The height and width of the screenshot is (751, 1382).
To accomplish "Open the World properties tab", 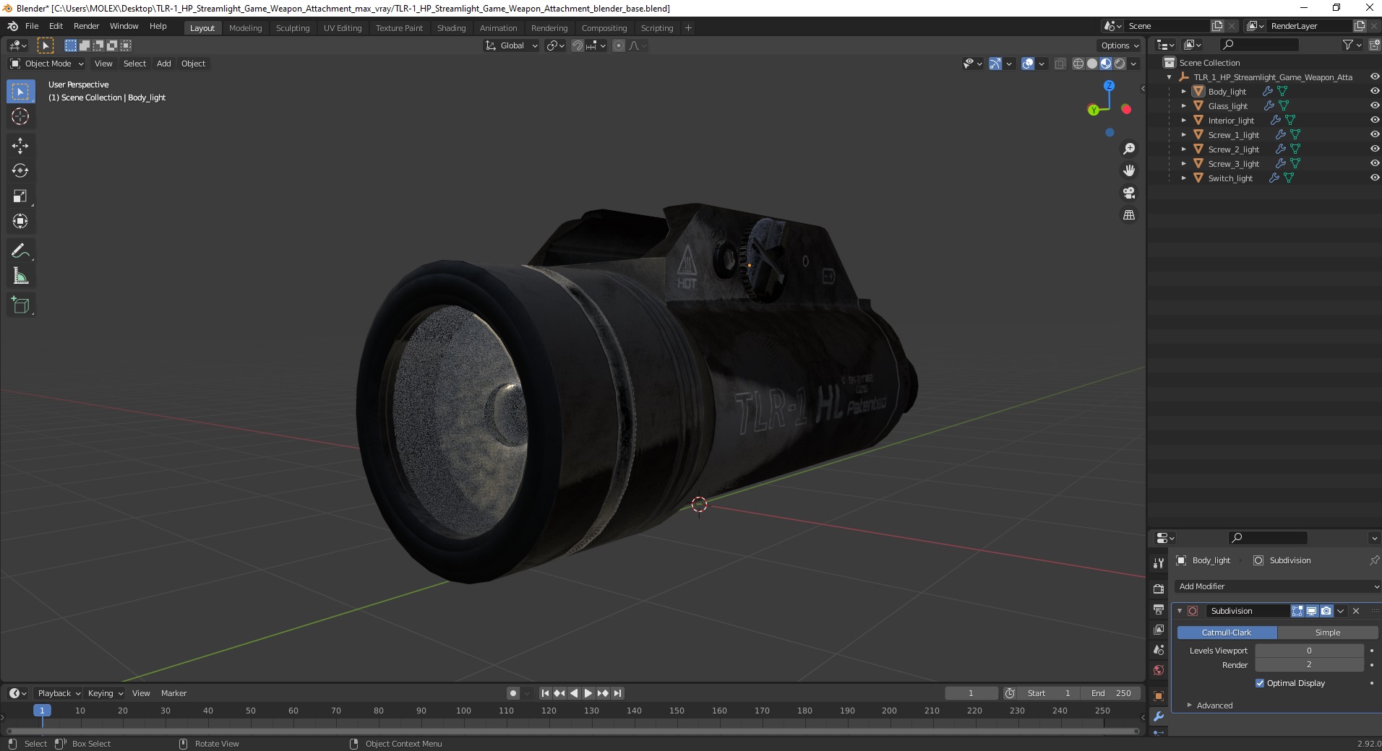I will (x=1159, y=670).
